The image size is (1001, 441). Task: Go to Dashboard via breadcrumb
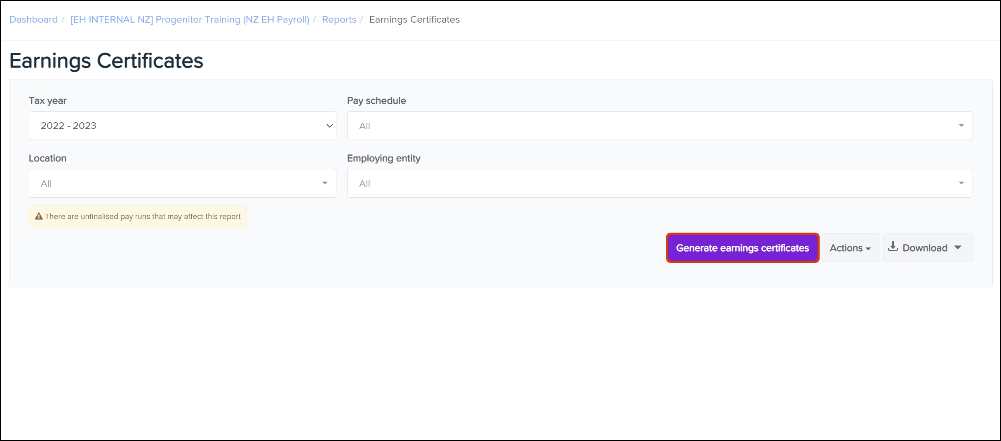click(33, 19)
